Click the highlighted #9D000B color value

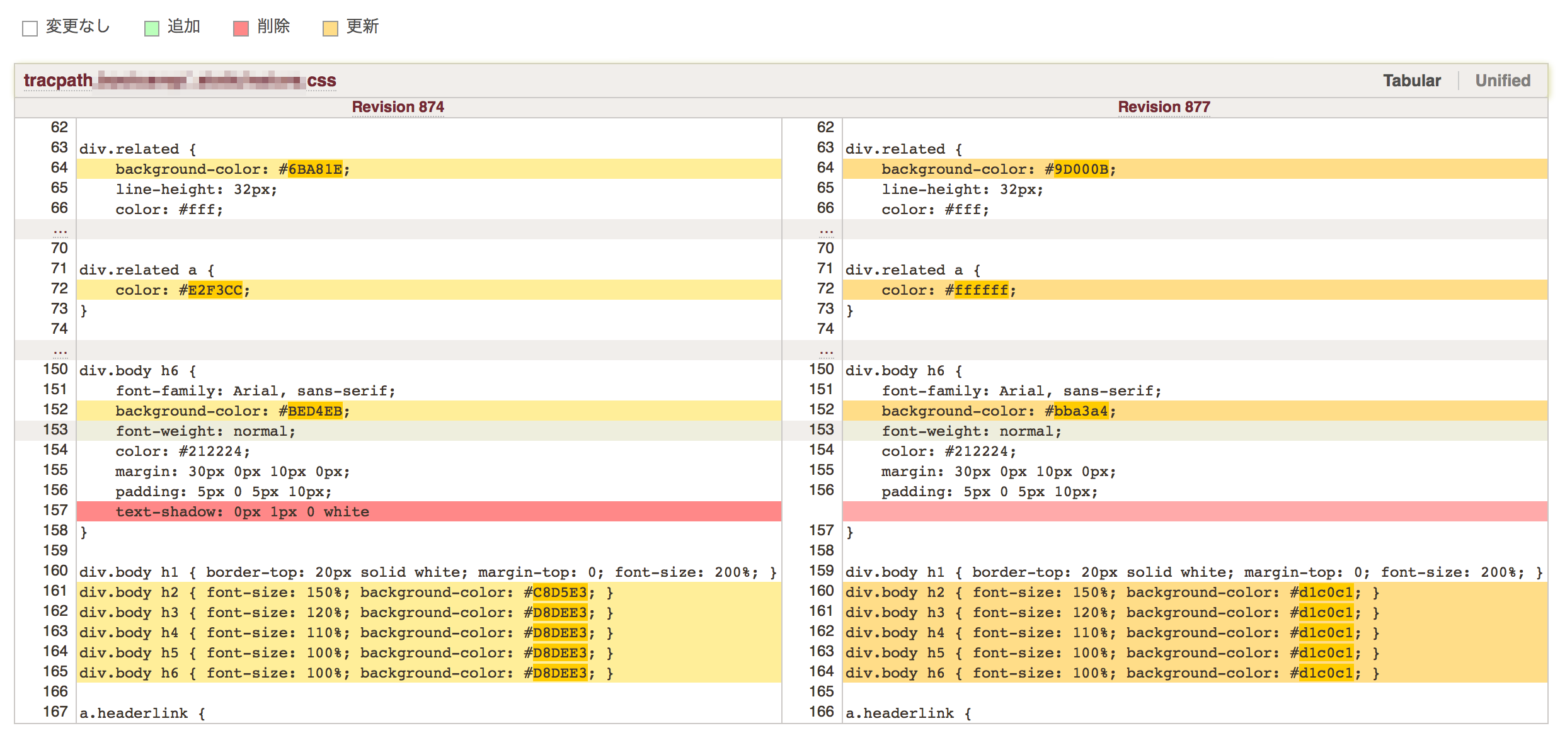click(x=1081, y=169)
